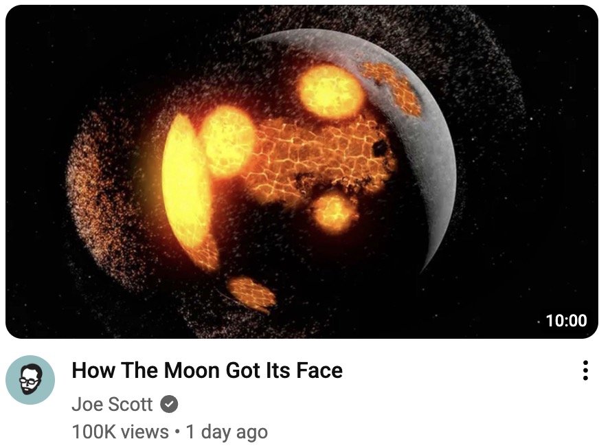Click the small lava patch below the moon
Viewport: 610px width, 448px height.
click(x=251, y=294)
